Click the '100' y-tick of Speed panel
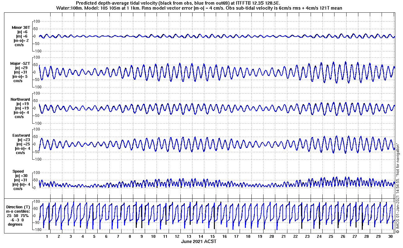 [37, 173]
